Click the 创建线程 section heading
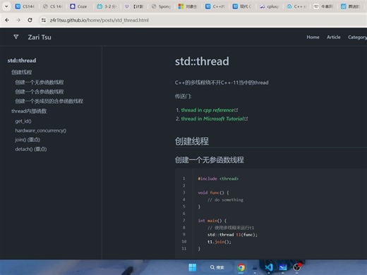This screenshot has height=275, width=367. pyautogui.click(x=192, y=141)
